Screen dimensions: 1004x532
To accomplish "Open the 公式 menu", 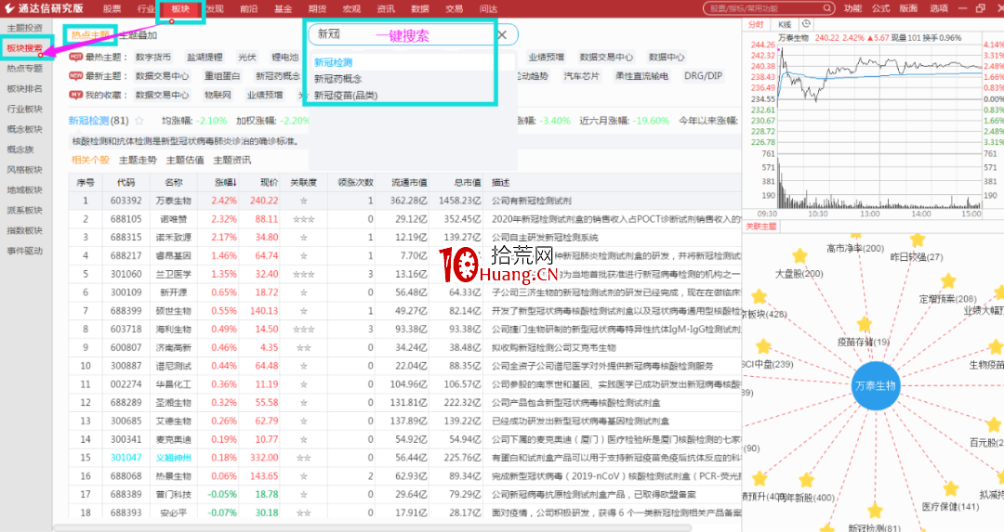I will click(880, 8).
